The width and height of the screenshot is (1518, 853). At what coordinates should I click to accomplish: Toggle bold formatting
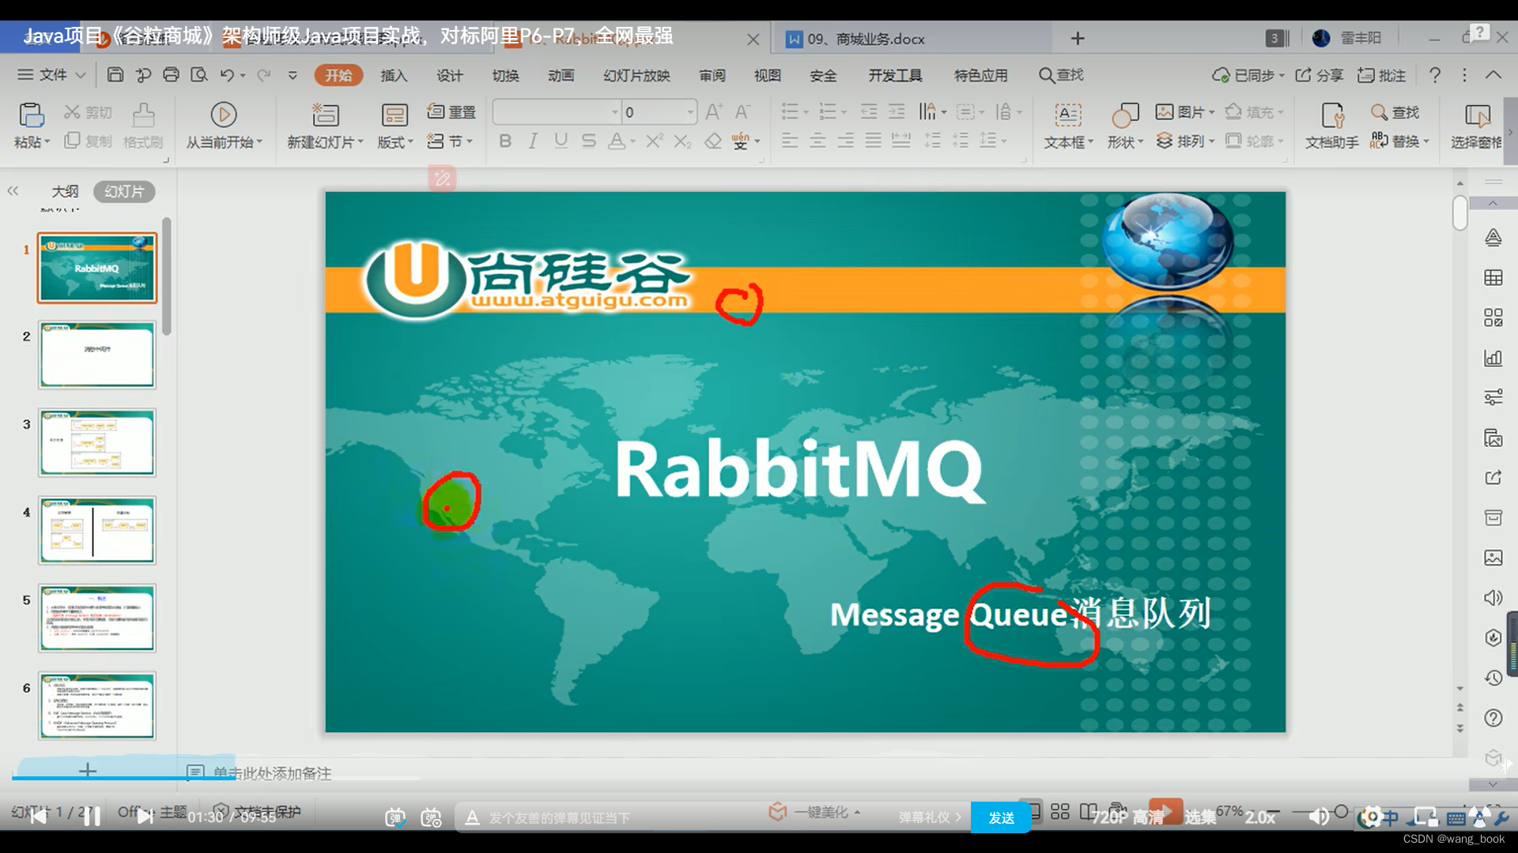tap(505, 141)
